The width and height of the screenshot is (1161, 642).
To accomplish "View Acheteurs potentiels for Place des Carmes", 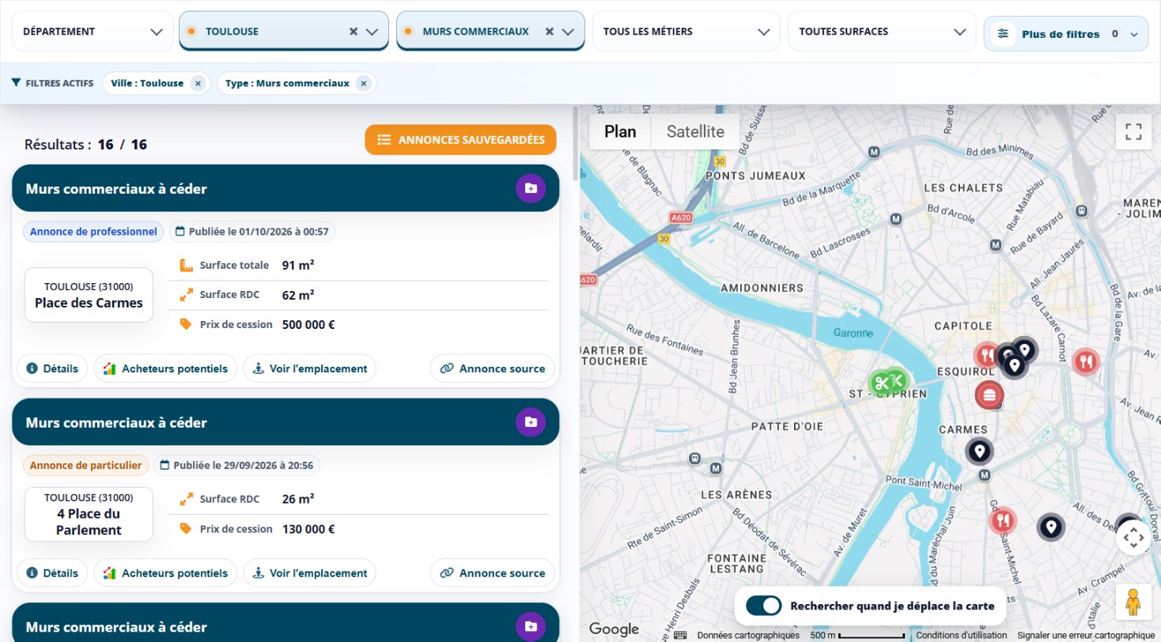I will pos(165,368).
